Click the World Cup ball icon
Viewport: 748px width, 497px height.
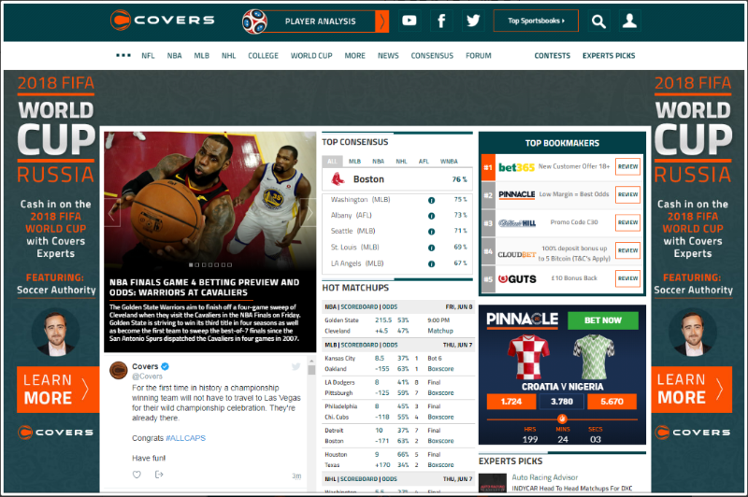254,21
